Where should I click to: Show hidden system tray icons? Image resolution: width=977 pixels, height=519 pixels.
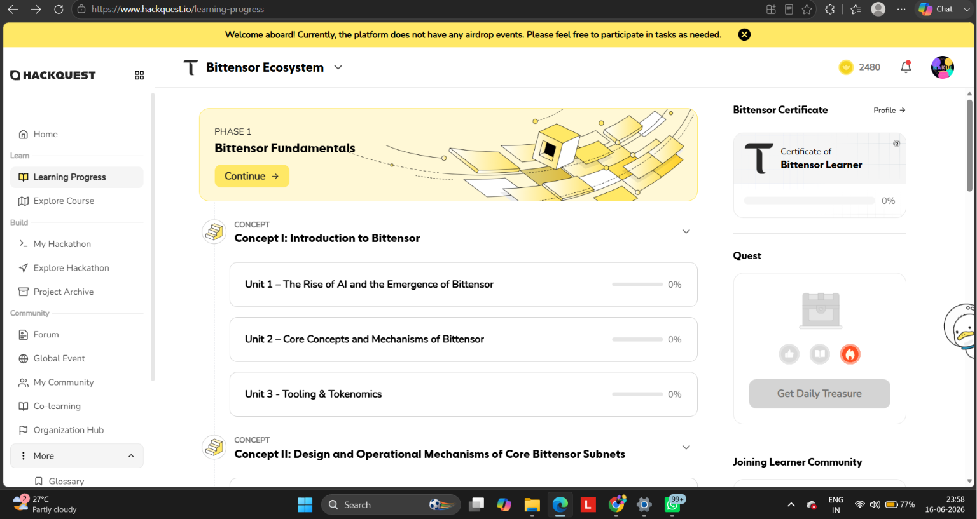click(791, 505)
